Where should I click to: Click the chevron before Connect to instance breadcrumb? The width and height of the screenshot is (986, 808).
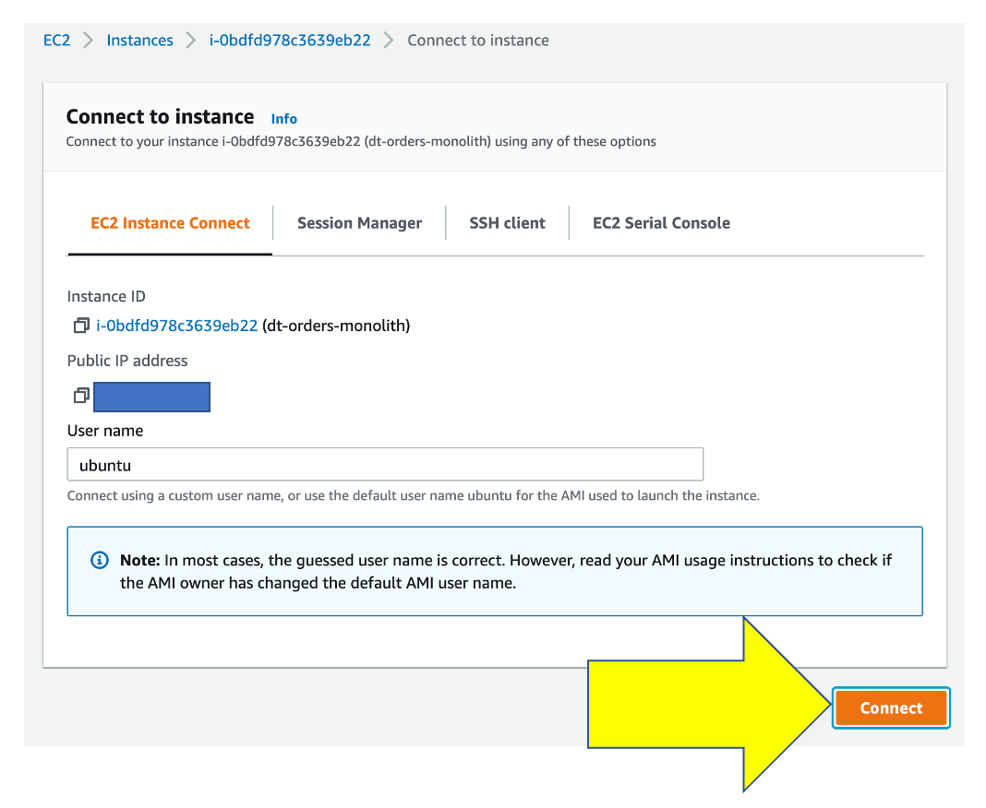[x=389, y=41]
